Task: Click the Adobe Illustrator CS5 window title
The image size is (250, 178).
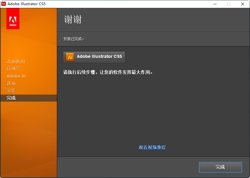Action: click(x=27, y=4)
